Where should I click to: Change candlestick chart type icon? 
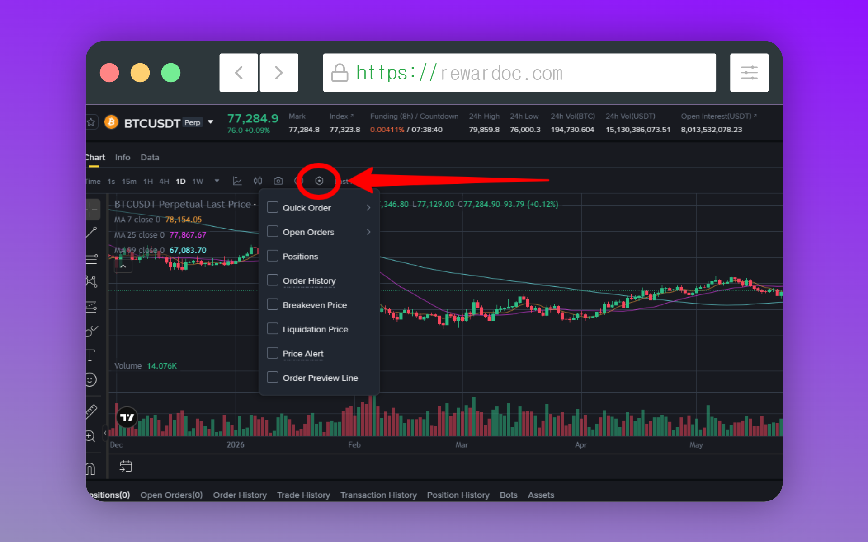point(258,181)
